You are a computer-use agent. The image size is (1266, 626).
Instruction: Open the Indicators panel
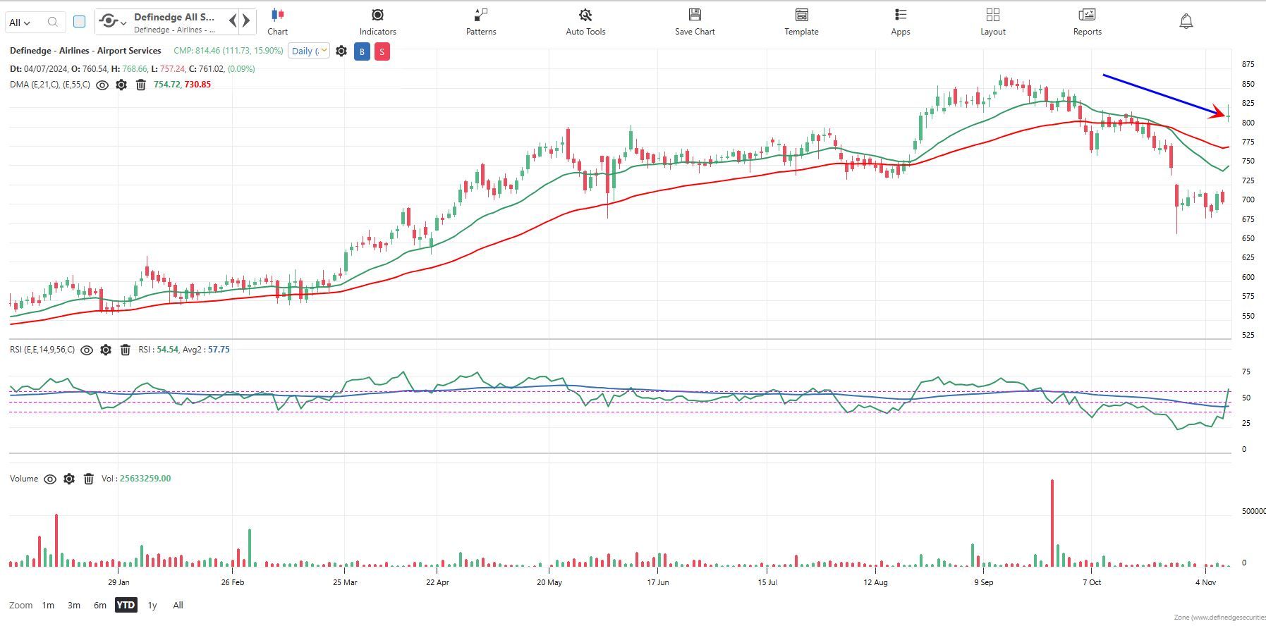[377, 22]
